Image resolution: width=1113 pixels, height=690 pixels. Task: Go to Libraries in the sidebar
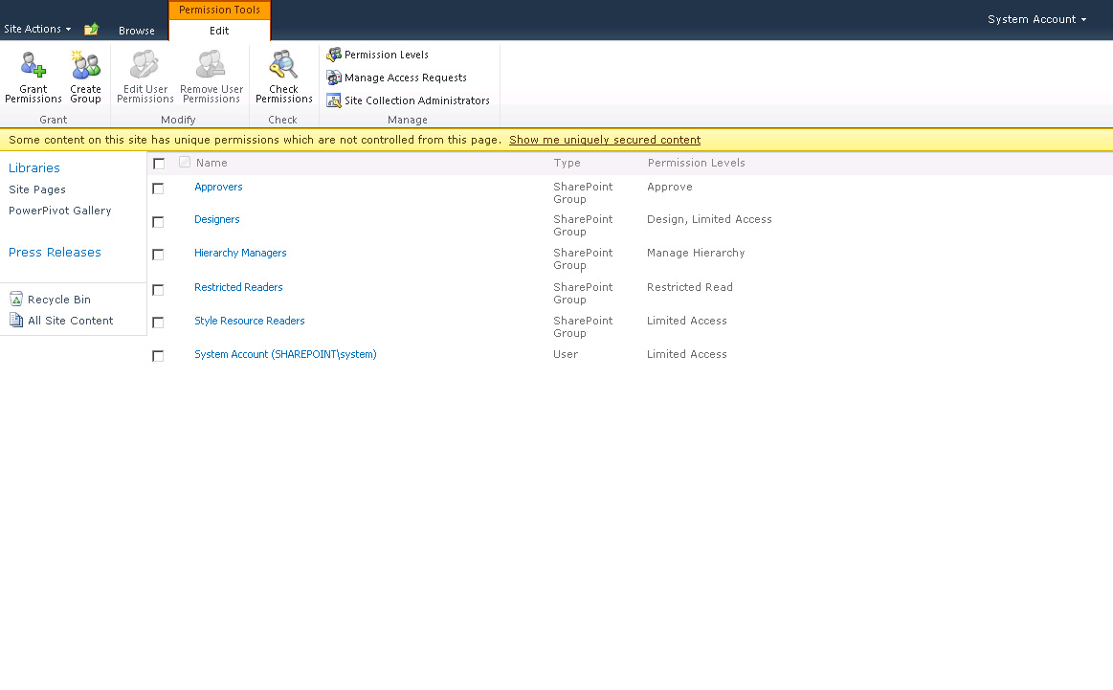[x=34, y=167]
